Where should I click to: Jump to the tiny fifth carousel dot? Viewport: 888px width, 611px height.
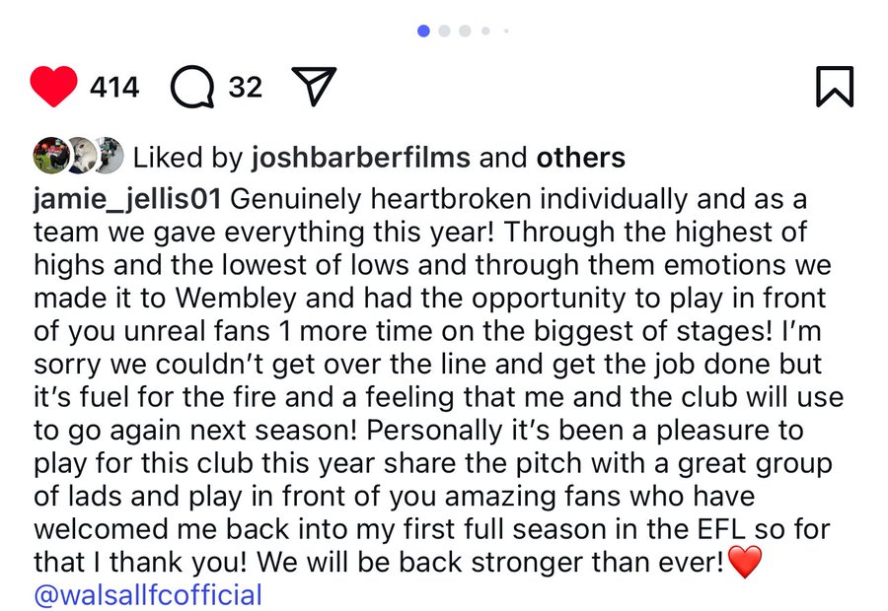506,31
